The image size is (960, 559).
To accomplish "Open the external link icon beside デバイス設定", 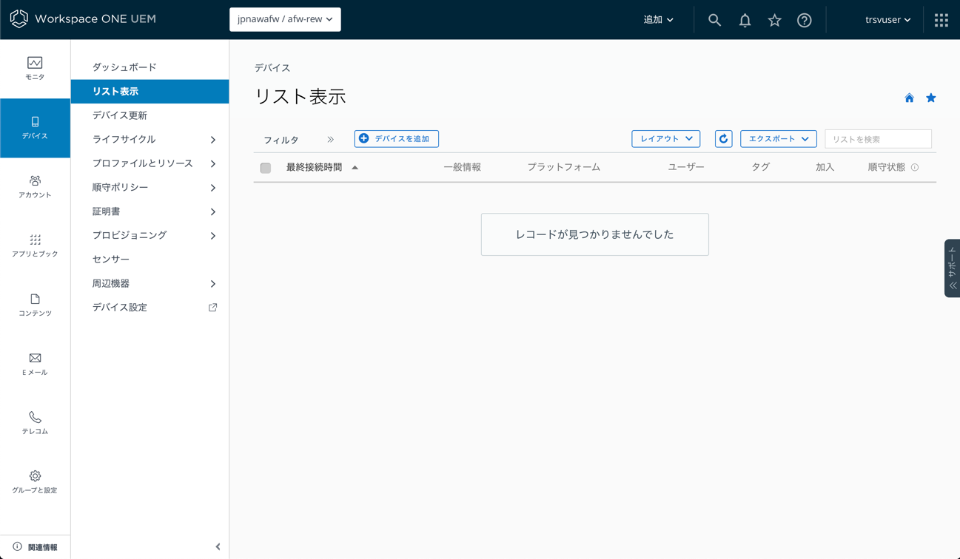I will click(x=212, y=307).
